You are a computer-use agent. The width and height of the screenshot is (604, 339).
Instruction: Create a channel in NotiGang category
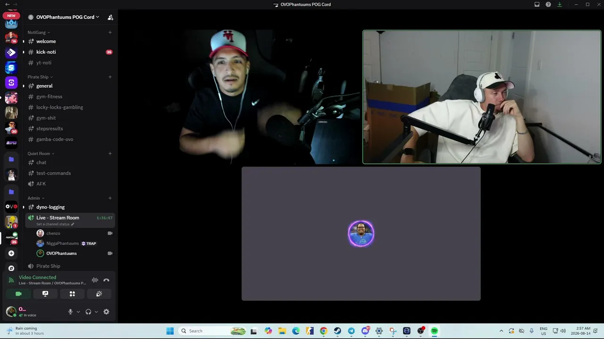click(110, 32)
